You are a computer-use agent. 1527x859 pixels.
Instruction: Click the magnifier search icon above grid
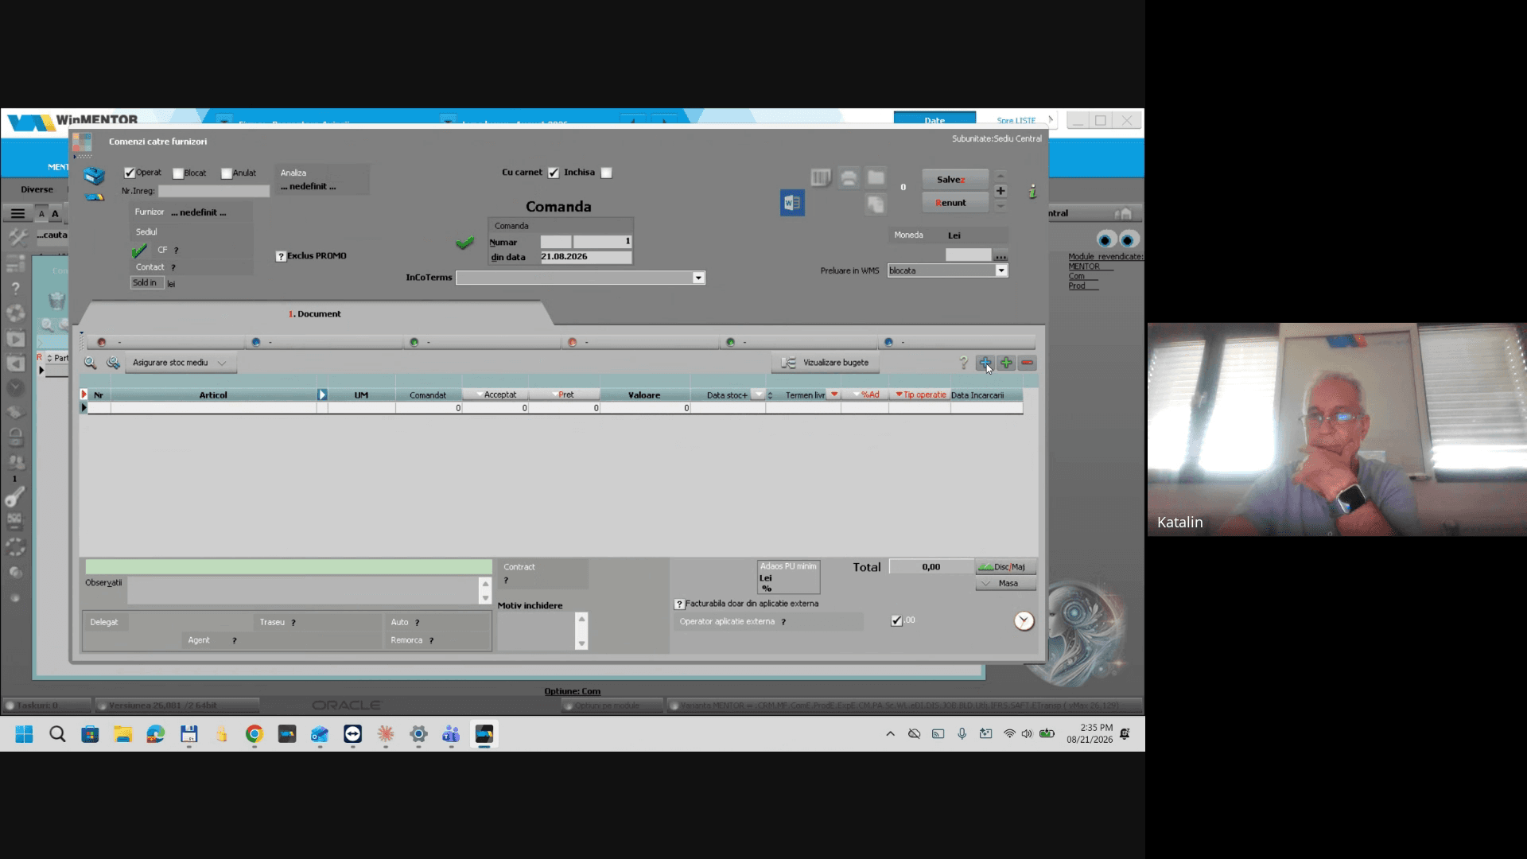click(x=91, y=363)
